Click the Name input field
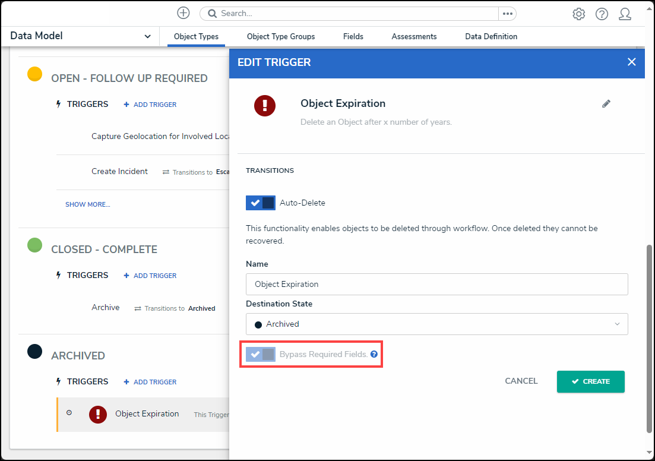 436,284
